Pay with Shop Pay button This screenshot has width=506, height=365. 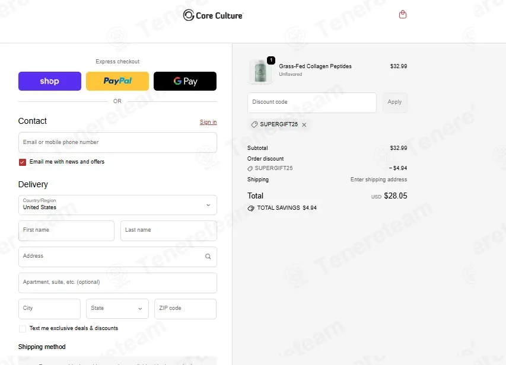coord(50,81)
